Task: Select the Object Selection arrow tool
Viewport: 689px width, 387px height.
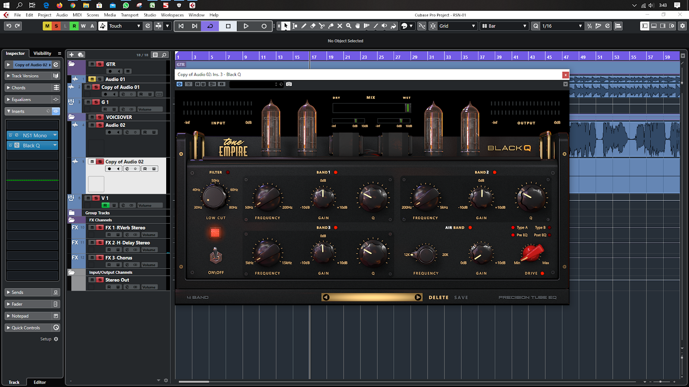Action: pyautogui.click(x=286, y=26)
